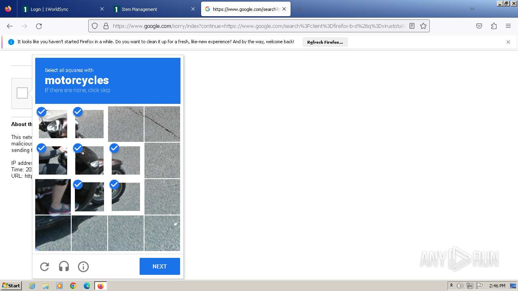Select the rider's shoe tile in third row
This screenshot has width=518, height=291.
[53, 197]
